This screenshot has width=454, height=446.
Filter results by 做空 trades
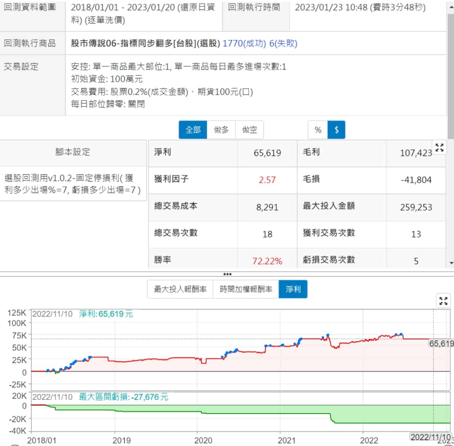(249, 130)
